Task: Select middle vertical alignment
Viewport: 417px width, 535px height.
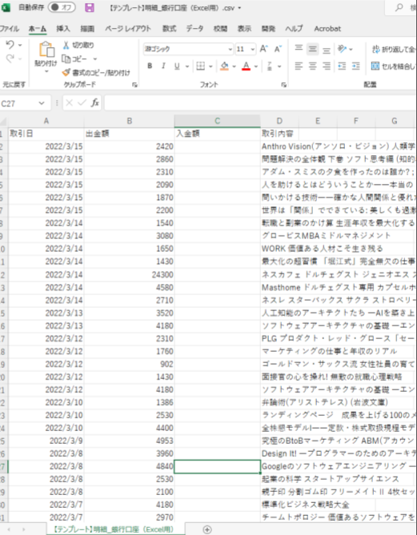Action: click(312, 49)
